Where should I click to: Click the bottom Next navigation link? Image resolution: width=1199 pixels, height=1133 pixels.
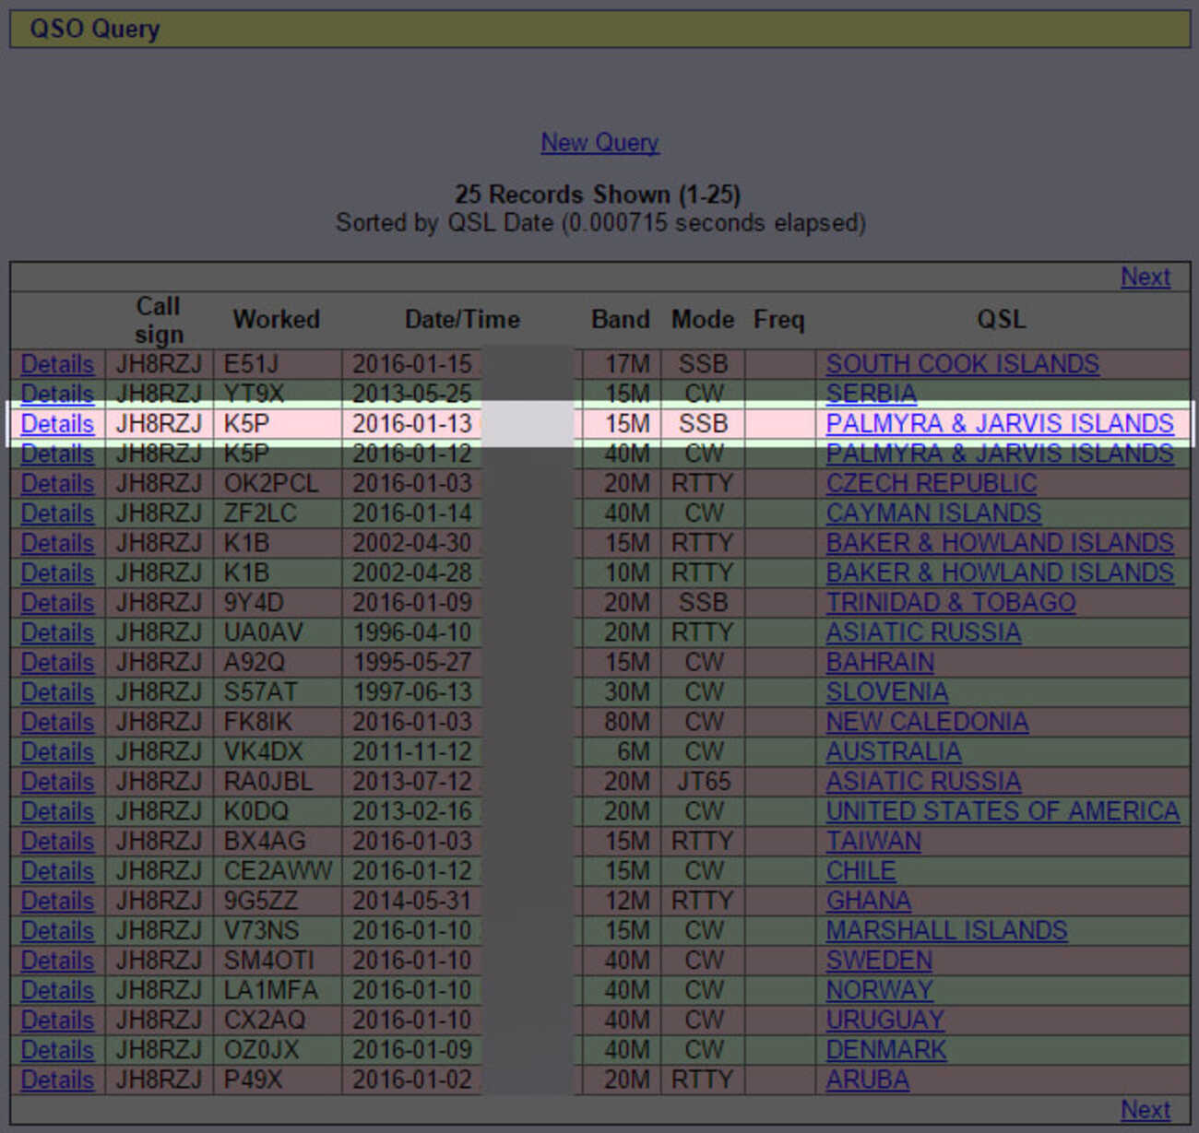[1145, 1109]
